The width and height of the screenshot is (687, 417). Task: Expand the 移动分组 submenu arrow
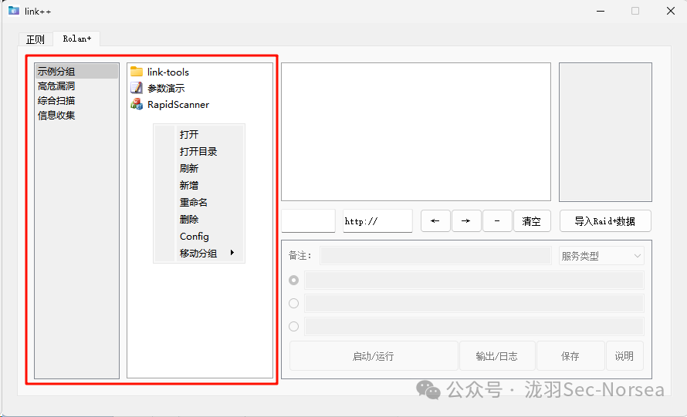point(232,253)
